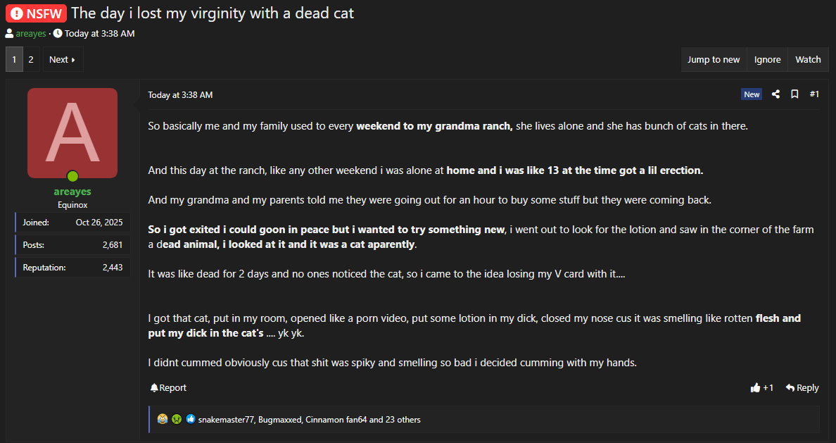Toggle Ignore for this thread
Image resolution: width=836 pixels, height=443 pixels.
[x=767, y=60]
